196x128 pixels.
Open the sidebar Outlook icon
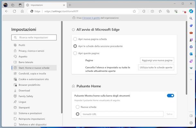point(191,54)
